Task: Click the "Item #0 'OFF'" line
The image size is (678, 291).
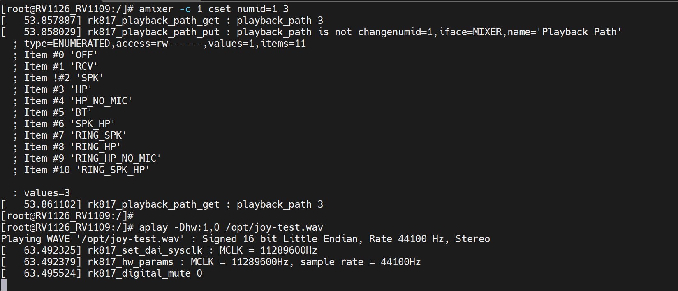Action: click(x=60, y=55)
